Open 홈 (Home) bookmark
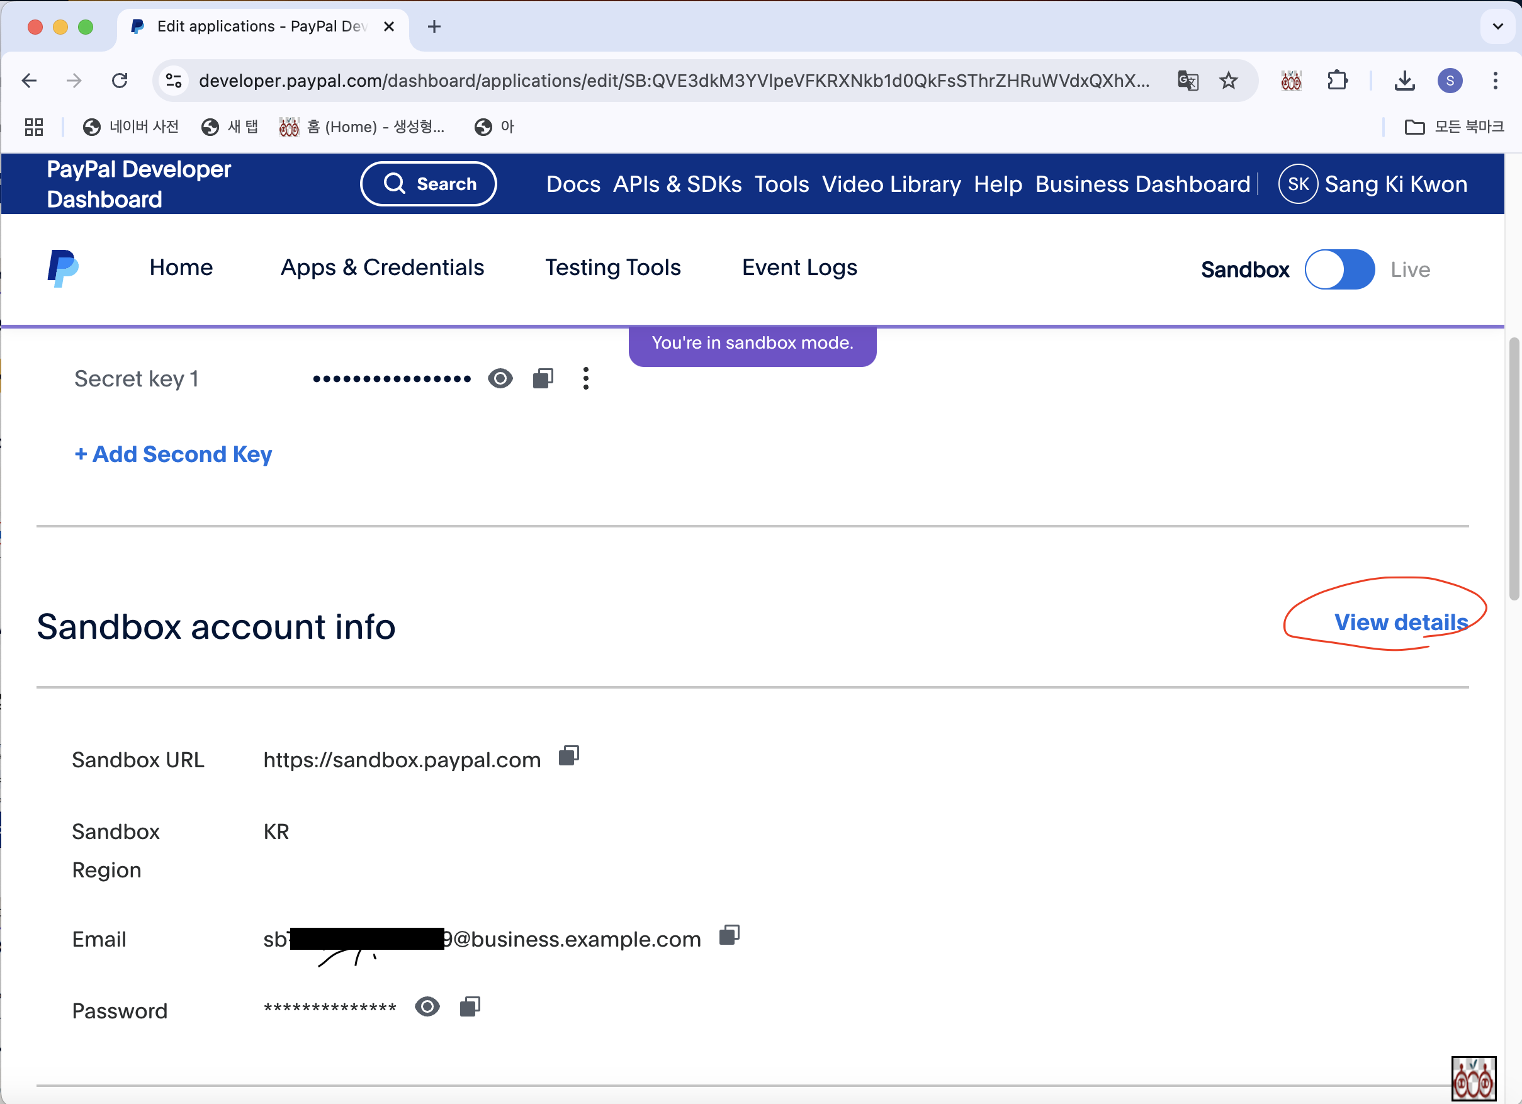Screen dimensions: 1522x1104 click(x=363, y=127)
